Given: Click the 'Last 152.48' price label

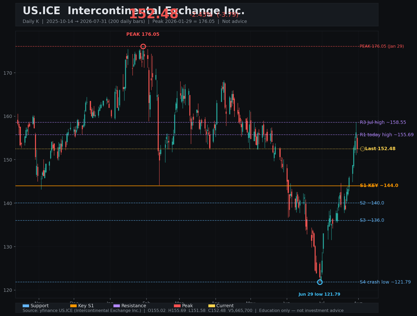Looking at the screenshot, I should [x=380, y=149].
